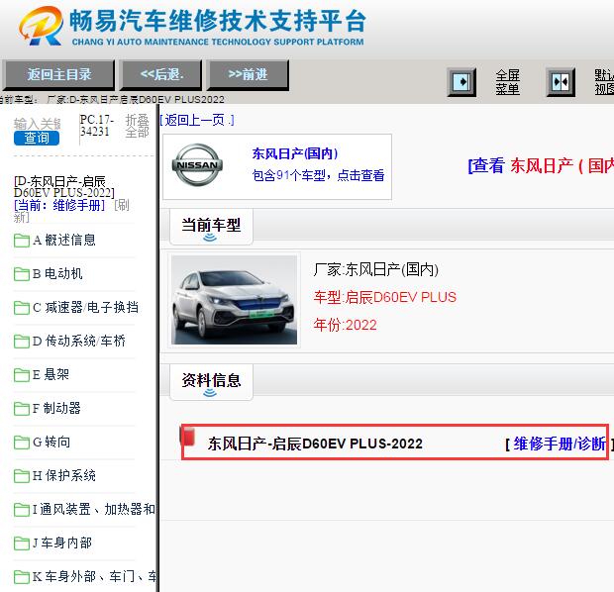Screen dimensions: 614x592
Task: Expand B 电动机 folder
Action: [x=49, y=273]
